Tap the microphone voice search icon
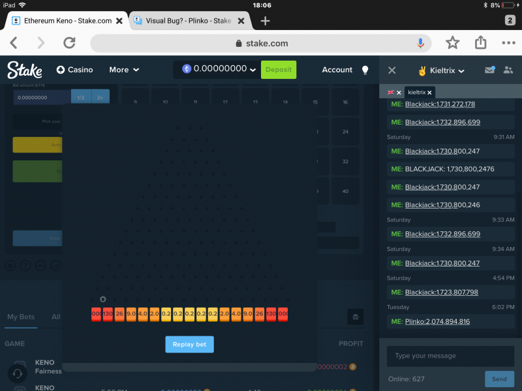The image size is (522, 391). pos(420,43)
